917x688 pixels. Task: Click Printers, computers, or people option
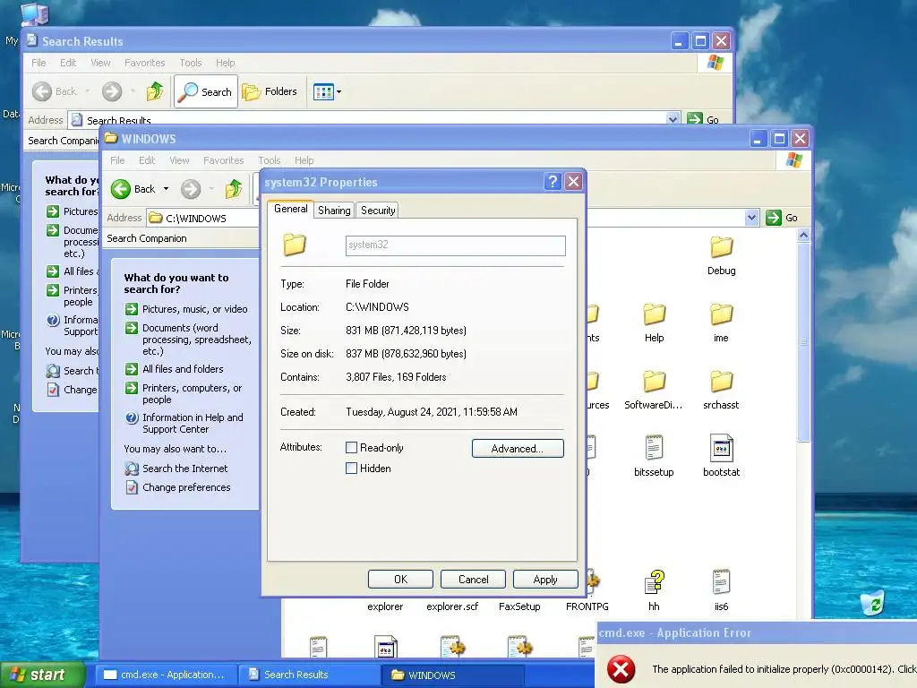[192, 394]
